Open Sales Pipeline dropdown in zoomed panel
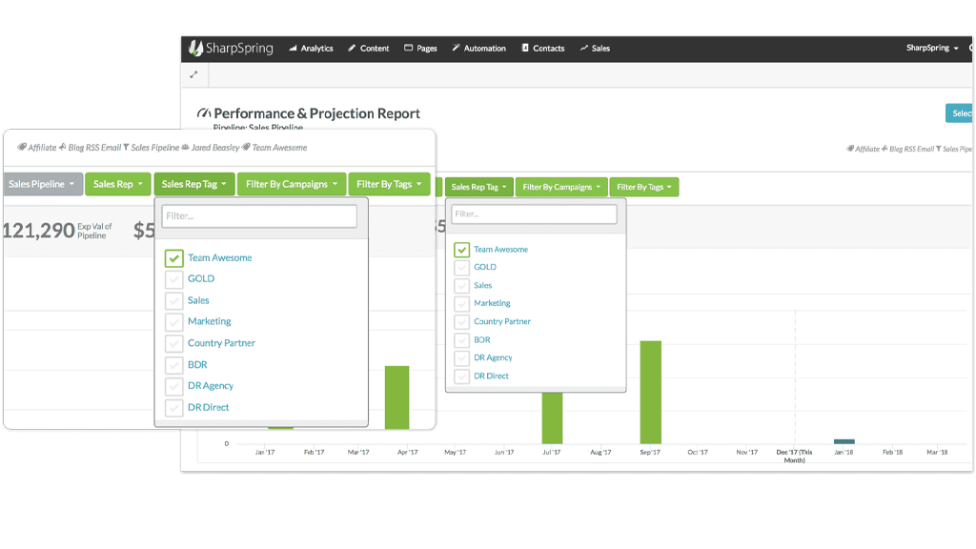976x549 pixels. click(42, 184)
